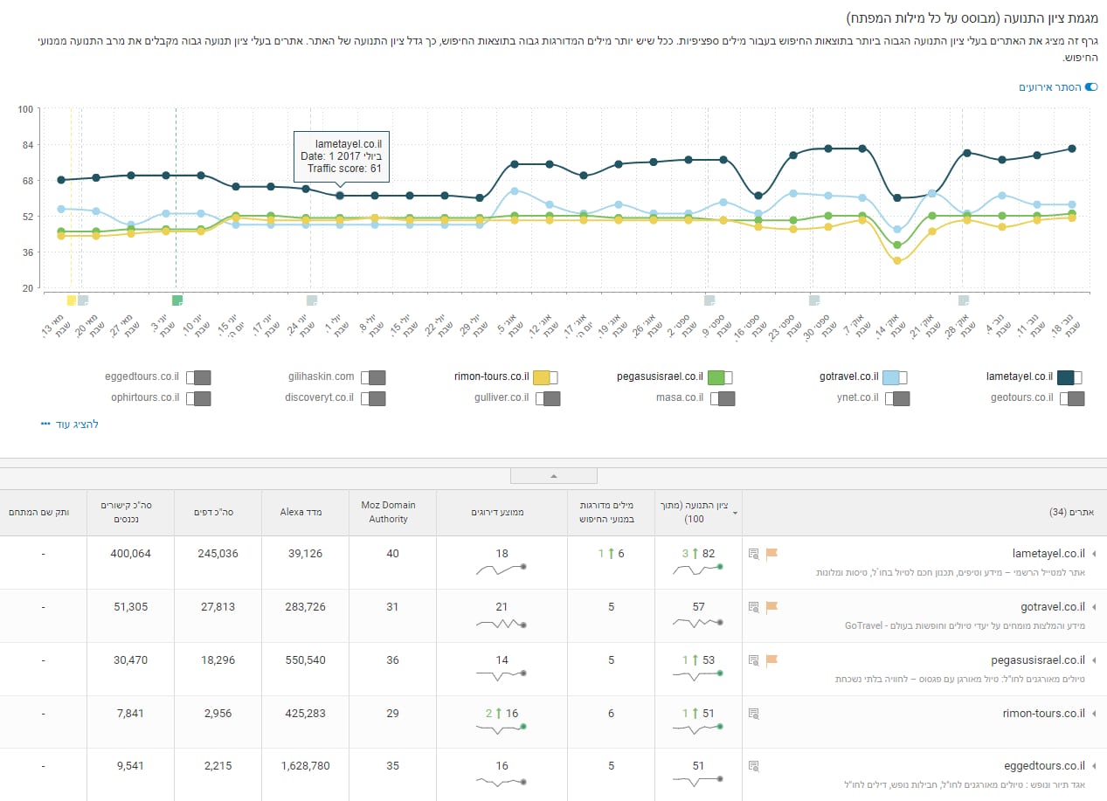Enable eggedtours.co.il series in the legend
This screenshot has height=801, width=1107.
tap(198, 377)
